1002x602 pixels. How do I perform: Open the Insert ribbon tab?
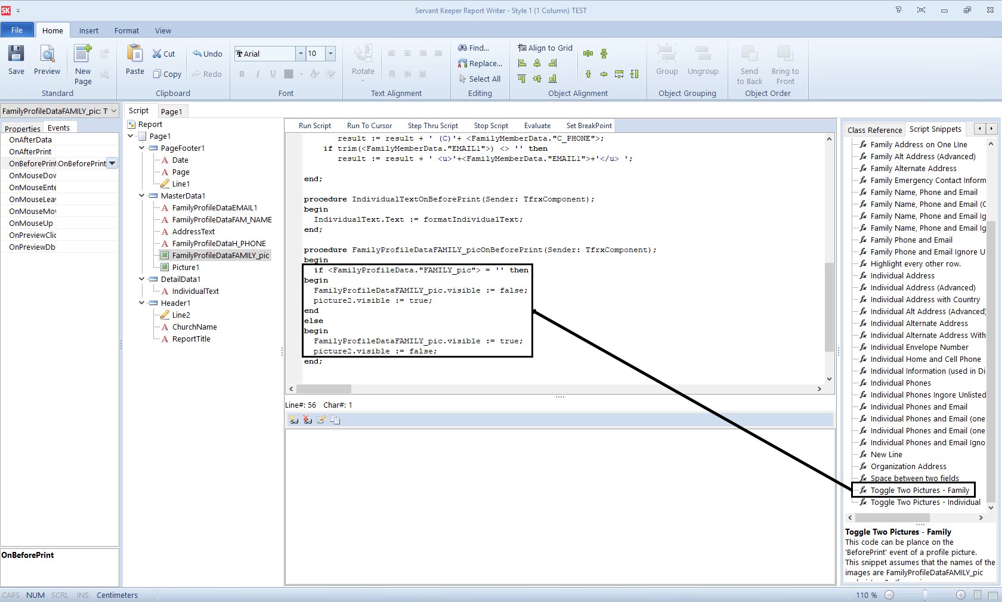click(x=88, y=30)
